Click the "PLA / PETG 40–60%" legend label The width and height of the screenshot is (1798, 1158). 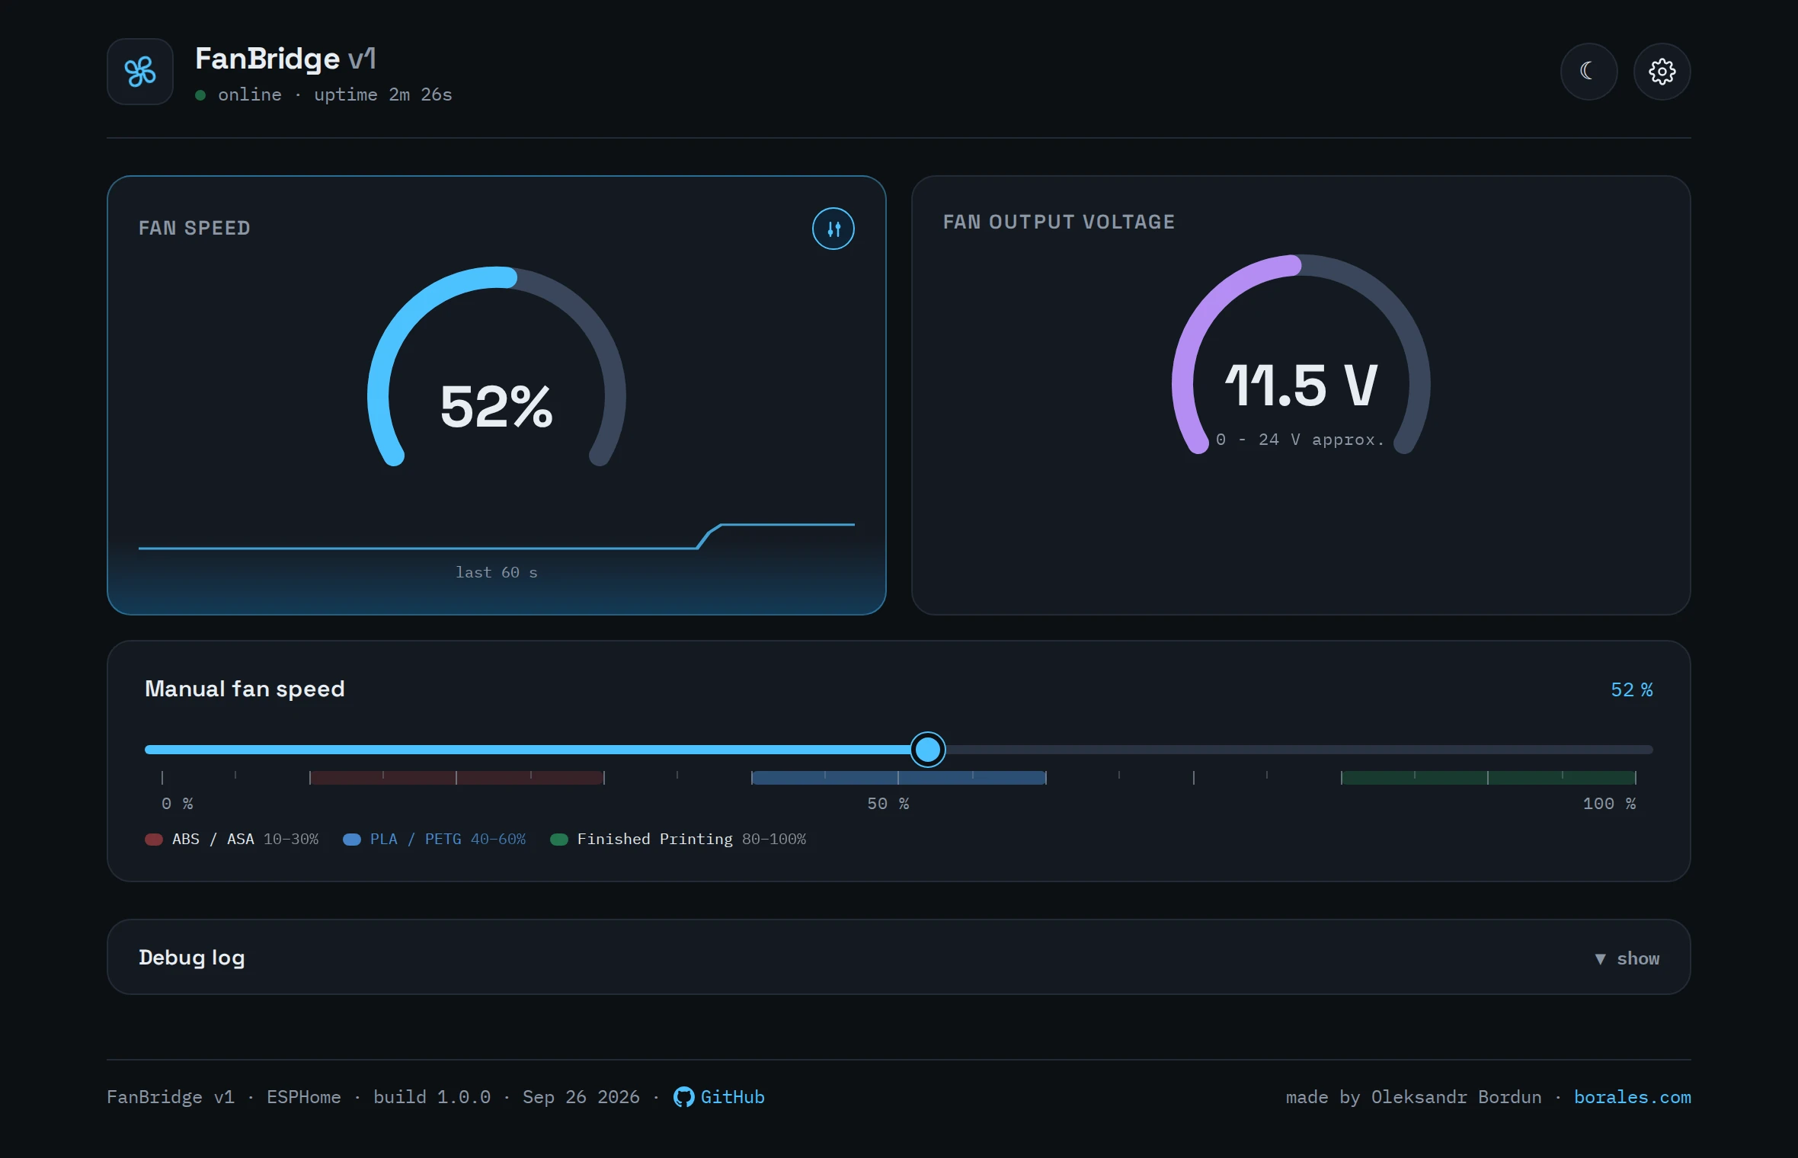point(447,839)
